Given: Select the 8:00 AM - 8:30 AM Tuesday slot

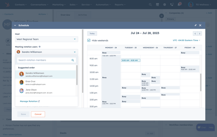Looking at the screenshot, I should click(x=130, y=60).
